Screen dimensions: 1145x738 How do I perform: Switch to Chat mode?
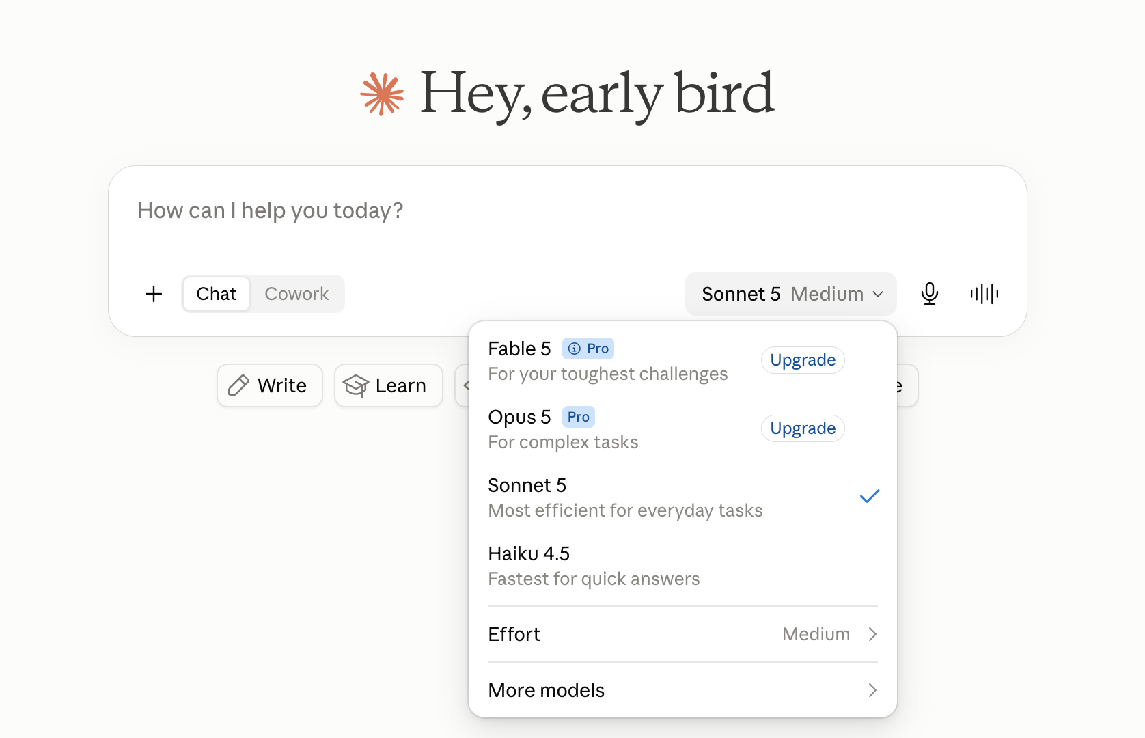pyautogui.click(x=216, y=294)
